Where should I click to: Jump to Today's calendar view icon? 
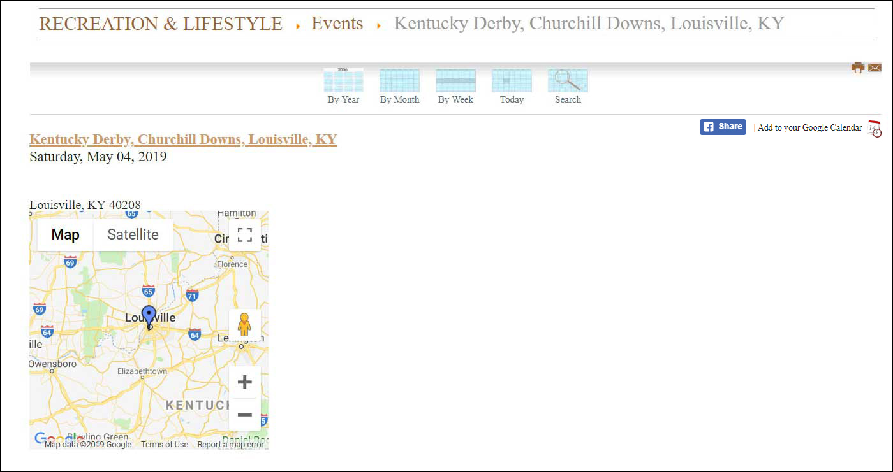(512, 81)
